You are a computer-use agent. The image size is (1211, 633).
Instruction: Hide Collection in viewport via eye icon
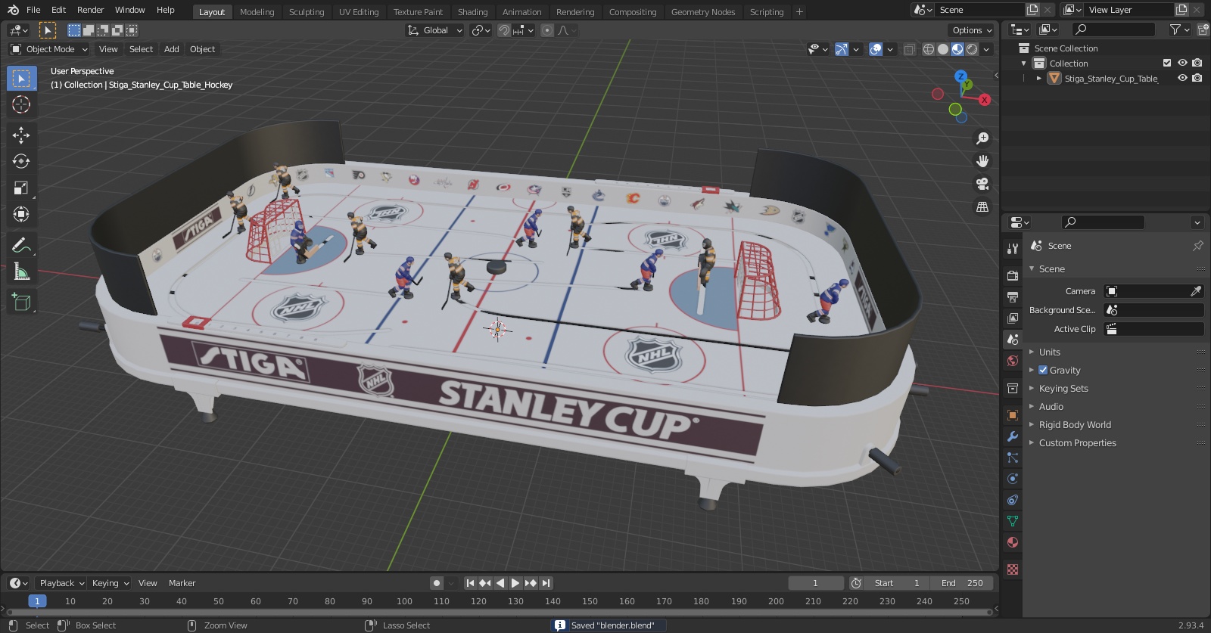pos(1182,63)
